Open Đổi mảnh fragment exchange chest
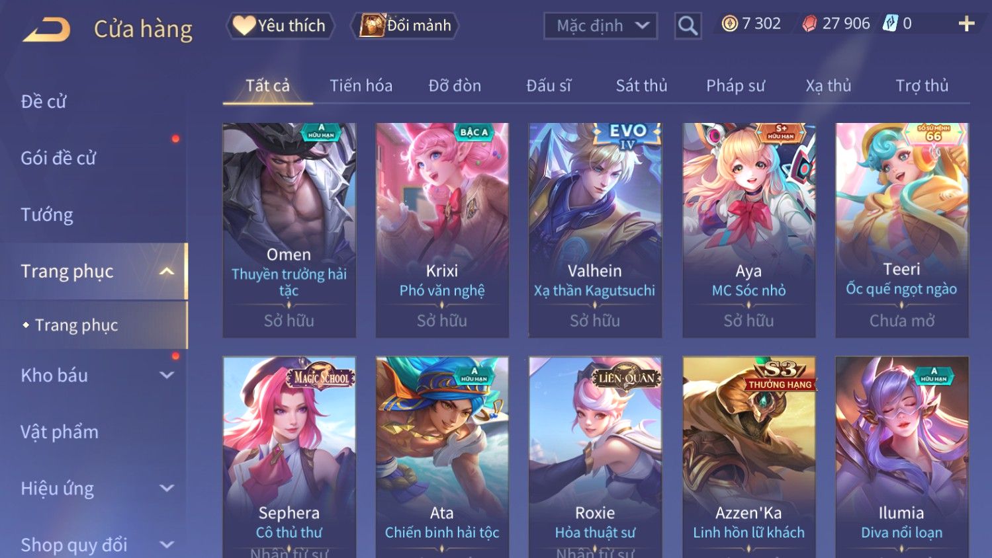992x558 pixels. (404, 26)
